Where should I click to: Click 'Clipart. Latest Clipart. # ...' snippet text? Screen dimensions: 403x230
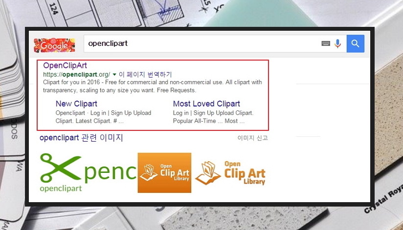click(x=90, y=121)
